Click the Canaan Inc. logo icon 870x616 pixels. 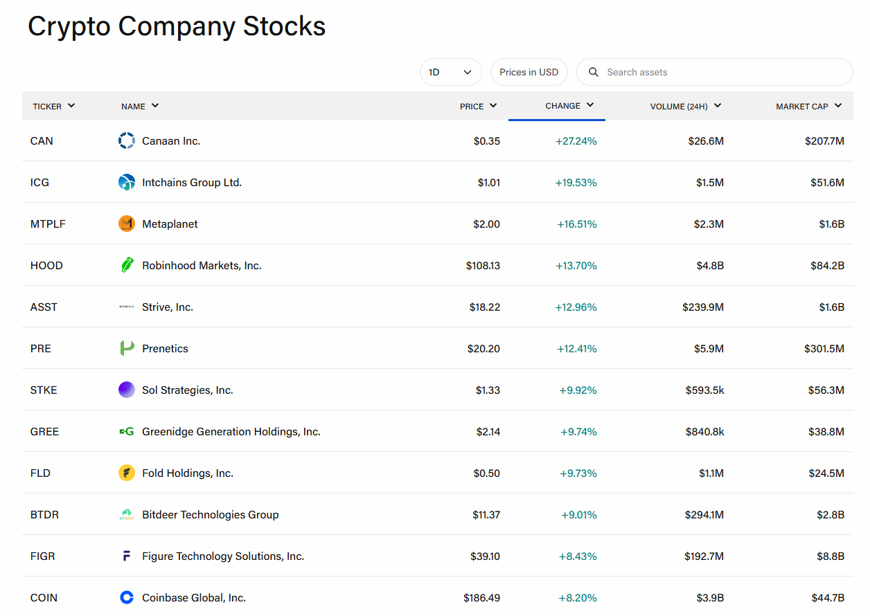pos(127,141)
